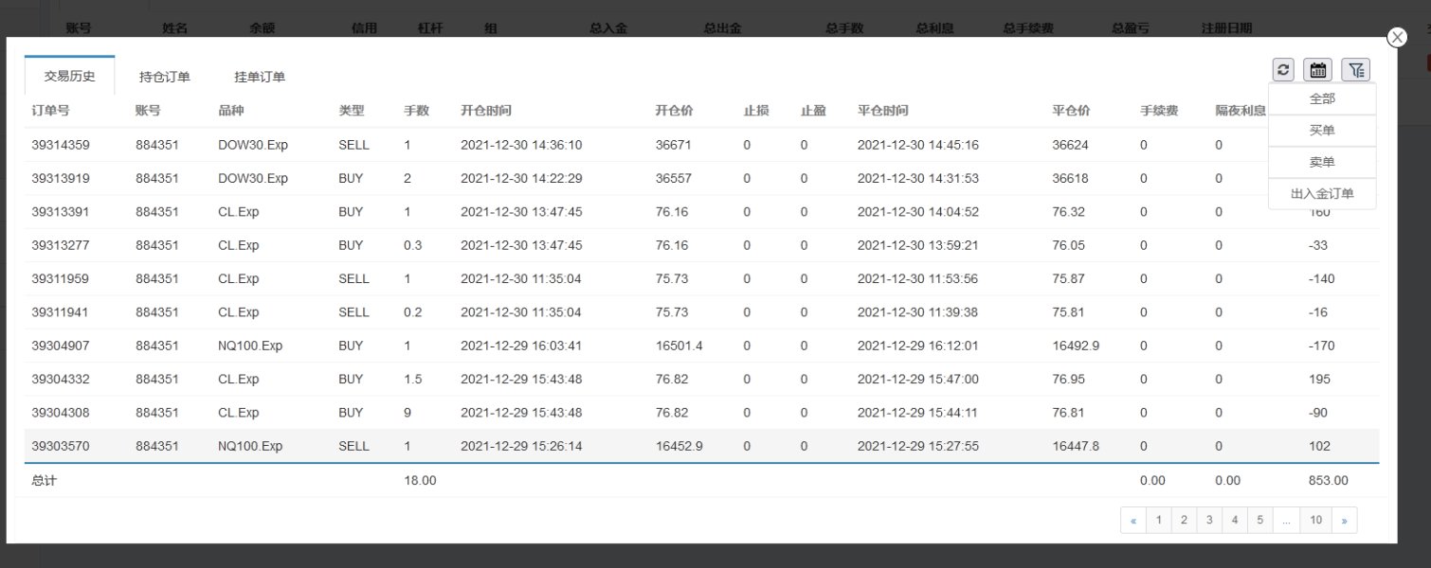Click the refresh icon in dialog toolbar
The height and width of the screenshot is (568, 1431).
(x=1284, y=69)
